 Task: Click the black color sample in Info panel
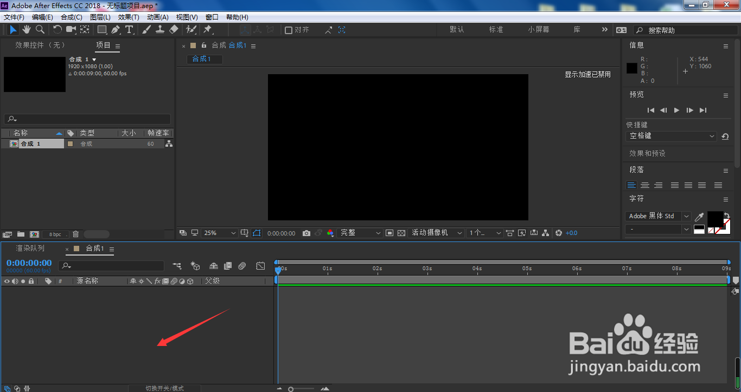pyautogui.click(x=632, y=68)
